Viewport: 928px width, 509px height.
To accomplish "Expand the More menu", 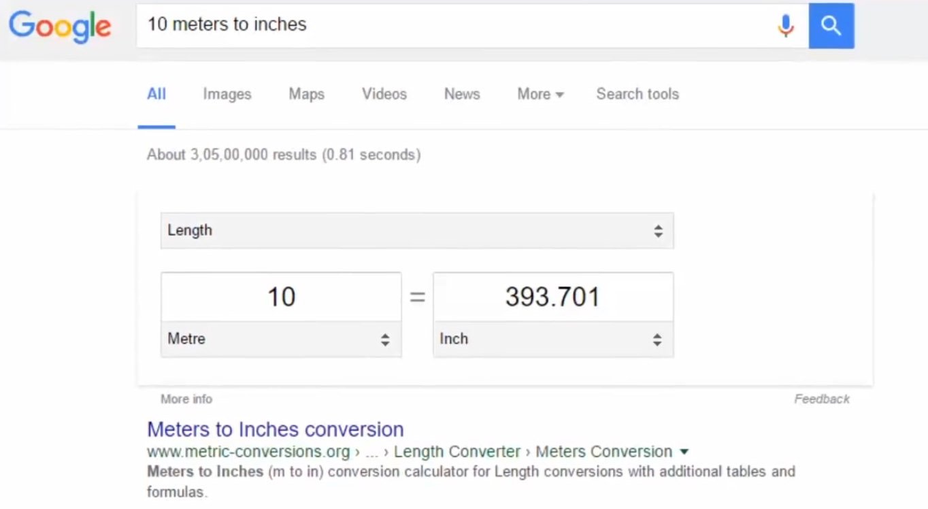I will click(540, 94).
